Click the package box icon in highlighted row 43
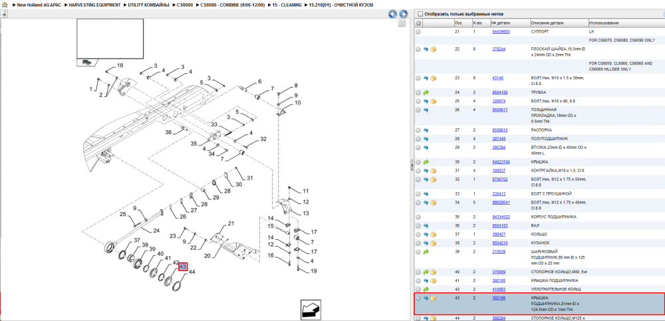 tap(433, 298)
